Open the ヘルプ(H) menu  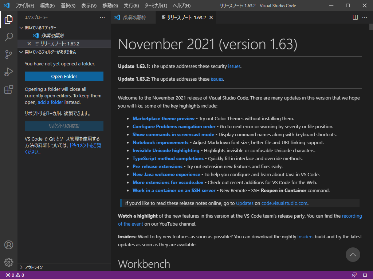181,5
